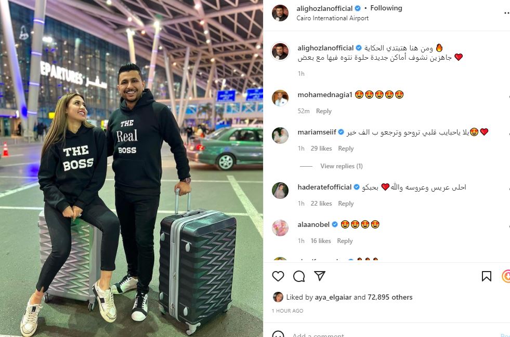The image size is (510, 337).
Task: View 29 likes on mariamseiif comment
Action: click(321, 149)
